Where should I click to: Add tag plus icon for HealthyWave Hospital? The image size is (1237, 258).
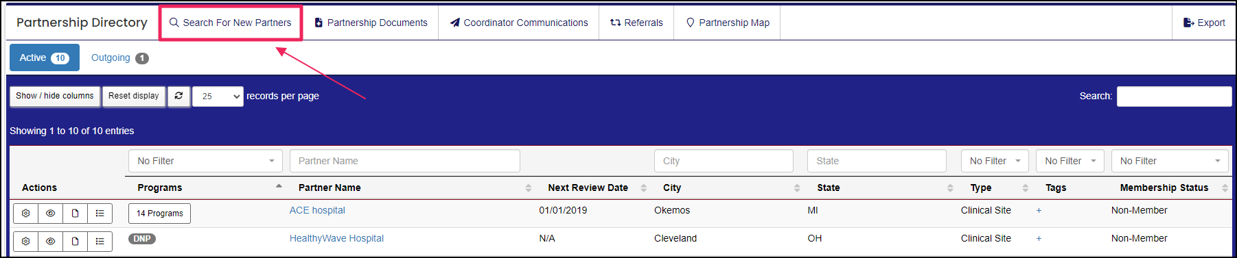pos(1039,238)
